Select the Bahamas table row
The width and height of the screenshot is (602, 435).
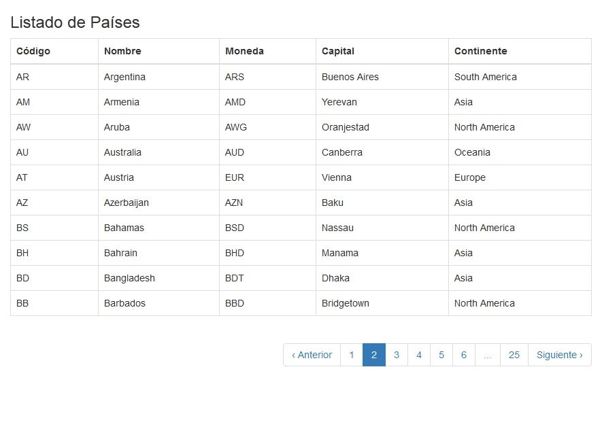123,228
